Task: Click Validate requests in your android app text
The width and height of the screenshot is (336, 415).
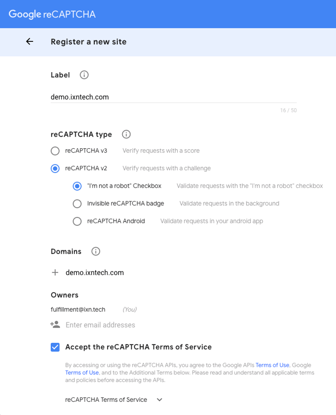Action: (x=211, y=221)
